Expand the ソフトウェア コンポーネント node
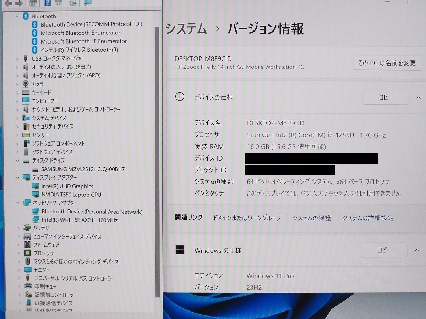426x319 pixels. coord(17,144)
